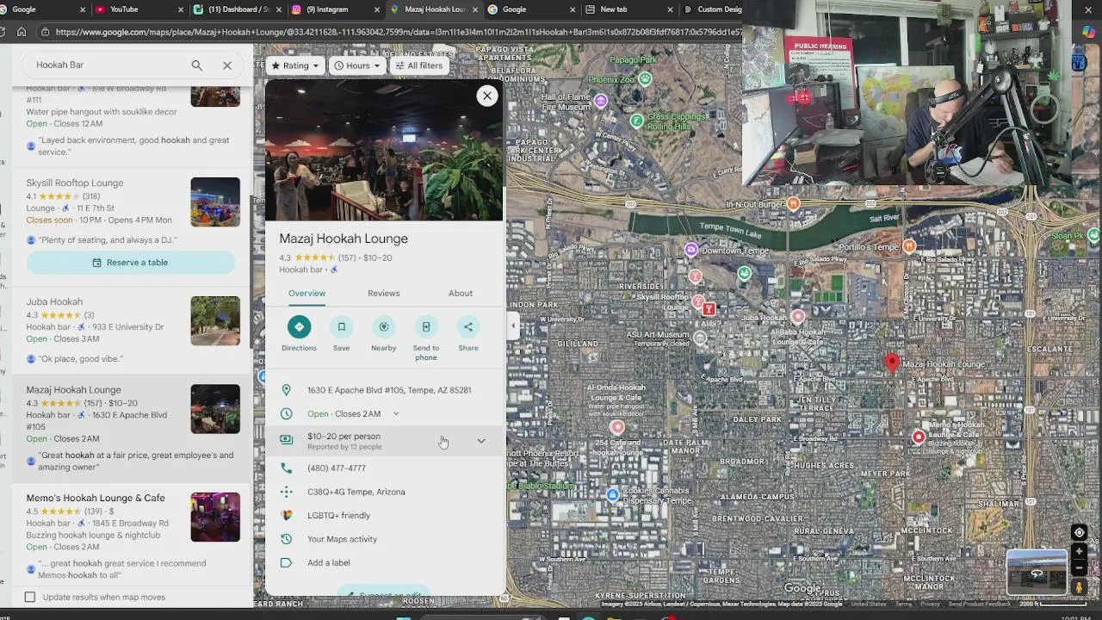Click Memo's Hookah Lounge map marker
Viewport: 1102px width, 620px height.
919,437
